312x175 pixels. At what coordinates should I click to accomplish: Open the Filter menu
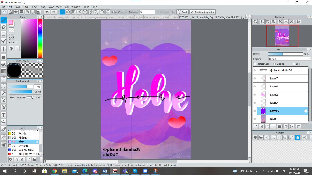[25, 7]
